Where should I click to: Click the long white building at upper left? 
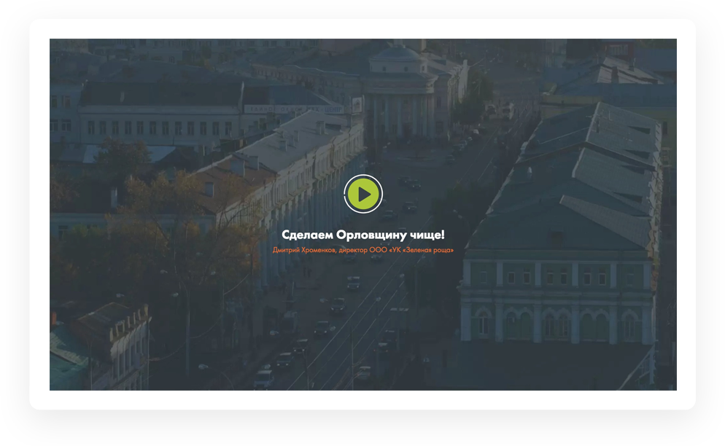pyautogui.click(x=160, y=109)
